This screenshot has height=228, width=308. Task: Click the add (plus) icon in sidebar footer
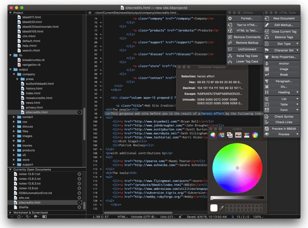(12, 217)
